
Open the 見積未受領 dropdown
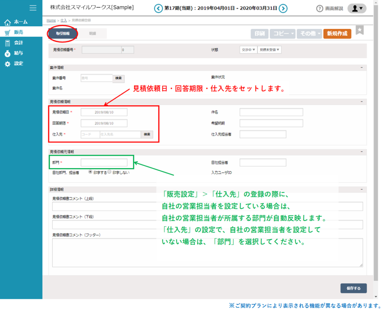[269, 50]
